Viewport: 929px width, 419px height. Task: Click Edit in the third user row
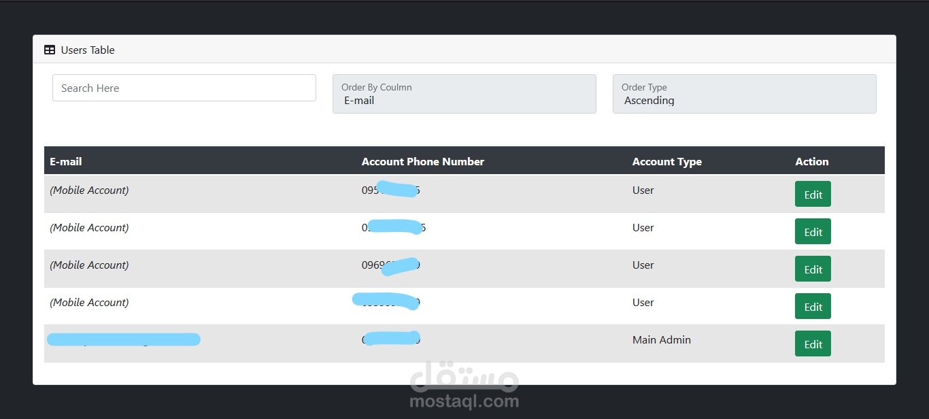(x=813, y=269)
